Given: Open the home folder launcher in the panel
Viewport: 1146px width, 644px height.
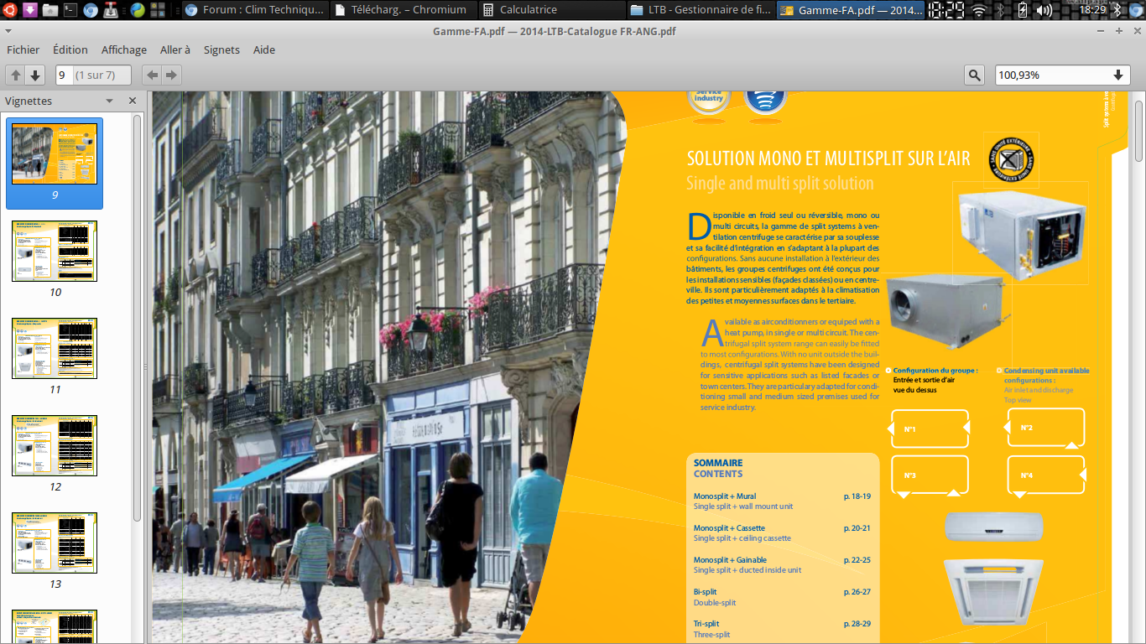Looking at the screenshot, I should pos(49,10).
